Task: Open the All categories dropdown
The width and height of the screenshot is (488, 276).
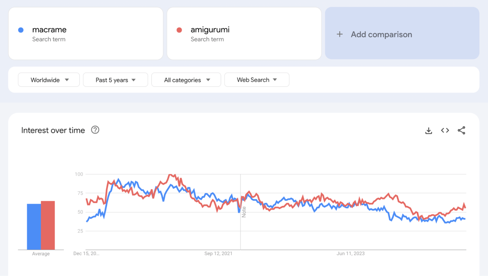Action: (186, 80)
